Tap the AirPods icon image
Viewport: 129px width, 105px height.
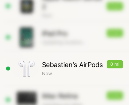coord(27,69)
